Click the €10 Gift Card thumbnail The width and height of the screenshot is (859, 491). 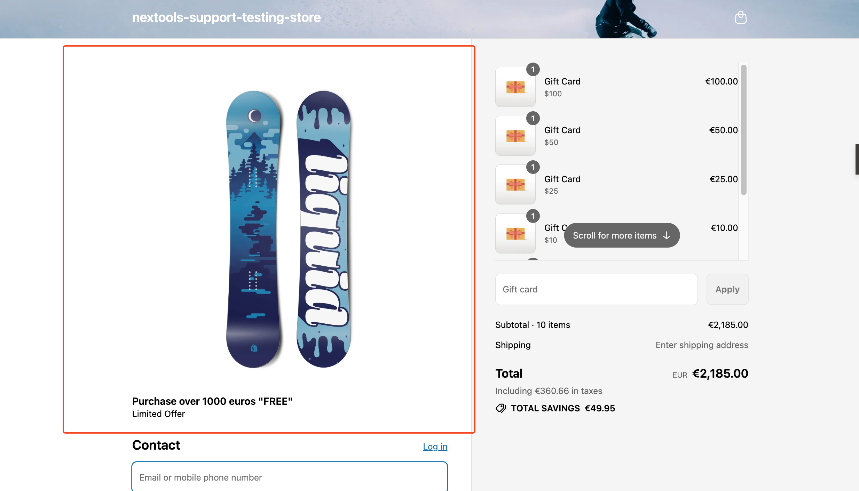(515, 233)
